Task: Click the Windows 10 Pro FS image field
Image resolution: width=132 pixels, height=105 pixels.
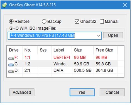Action: point(55,35)
